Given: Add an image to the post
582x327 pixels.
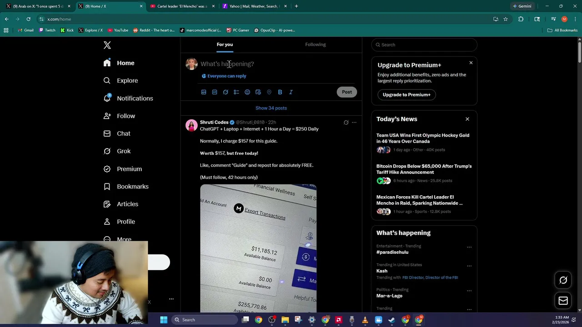Looking at the screenshot, I should (x=204, y=92).
